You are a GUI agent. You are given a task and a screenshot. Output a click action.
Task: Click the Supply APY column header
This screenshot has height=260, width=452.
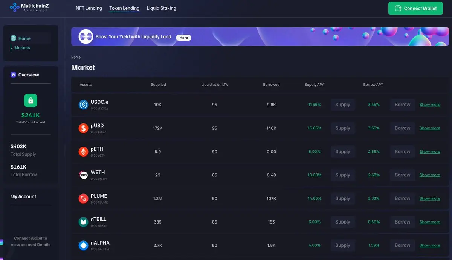point(314,85)
